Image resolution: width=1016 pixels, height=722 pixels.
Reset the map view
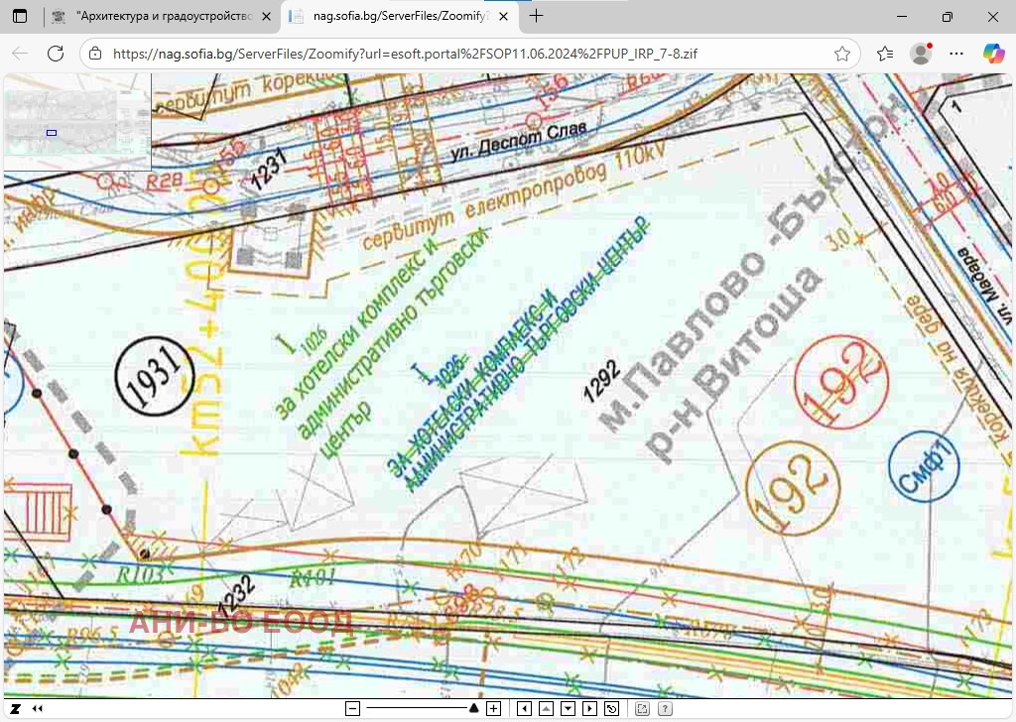612,709
